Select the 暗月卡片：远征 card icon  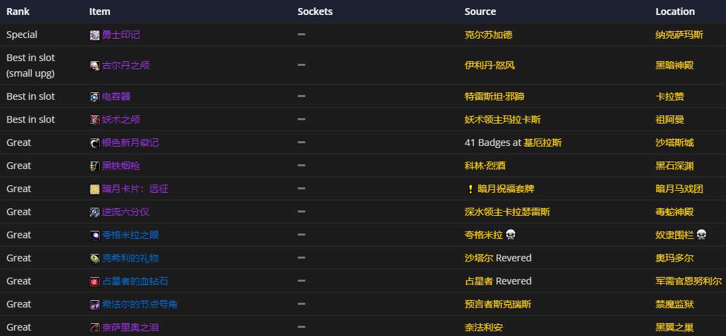coord(94,189)
